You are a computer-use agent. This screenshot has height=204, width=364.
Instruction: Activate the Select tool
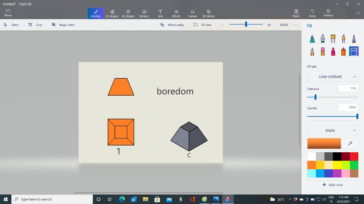coord(11,25)
